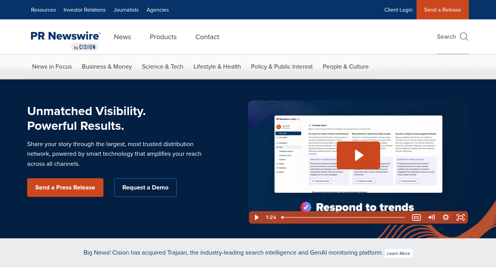Click Client Login
Screen dimensions: 496x279
coord(398,10)
